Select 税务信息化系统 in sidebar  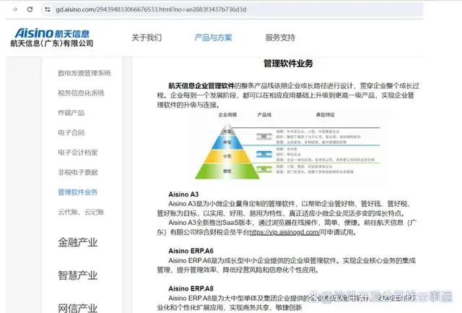pos(81,93)
